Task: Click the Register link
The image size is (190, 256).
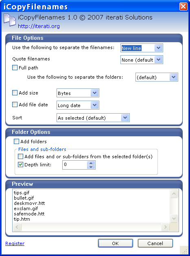Action: point(15,243)
